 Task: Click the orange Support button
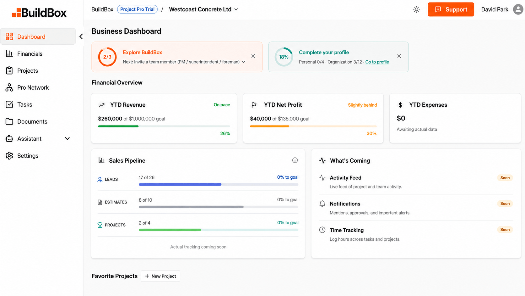tap(451, 9)
